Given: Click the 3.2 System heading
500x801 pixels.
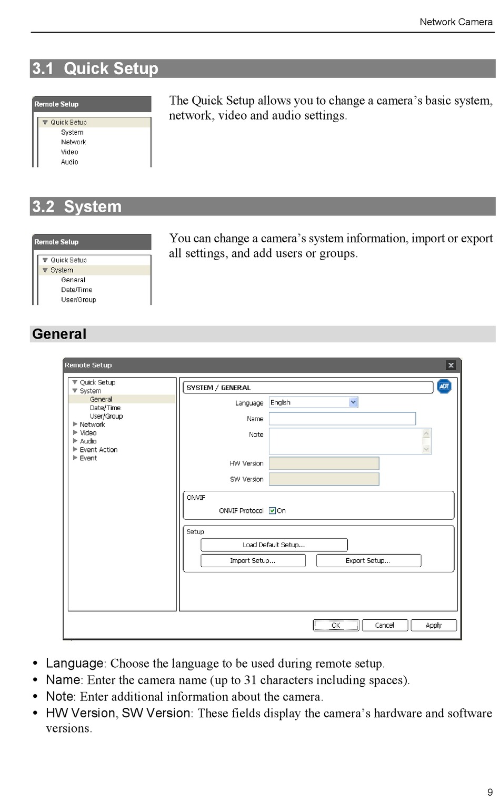Looking at the screenshot, I should coord(77,206).
